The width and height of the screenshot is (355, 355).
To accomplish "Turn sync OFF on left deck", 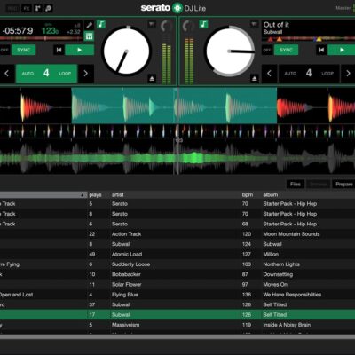I will 4,50.
